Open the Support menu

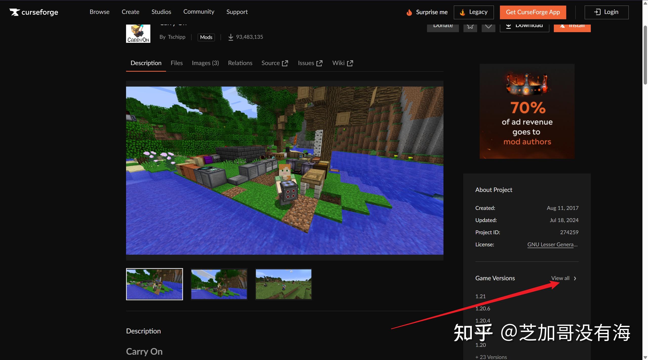[237, 12]
